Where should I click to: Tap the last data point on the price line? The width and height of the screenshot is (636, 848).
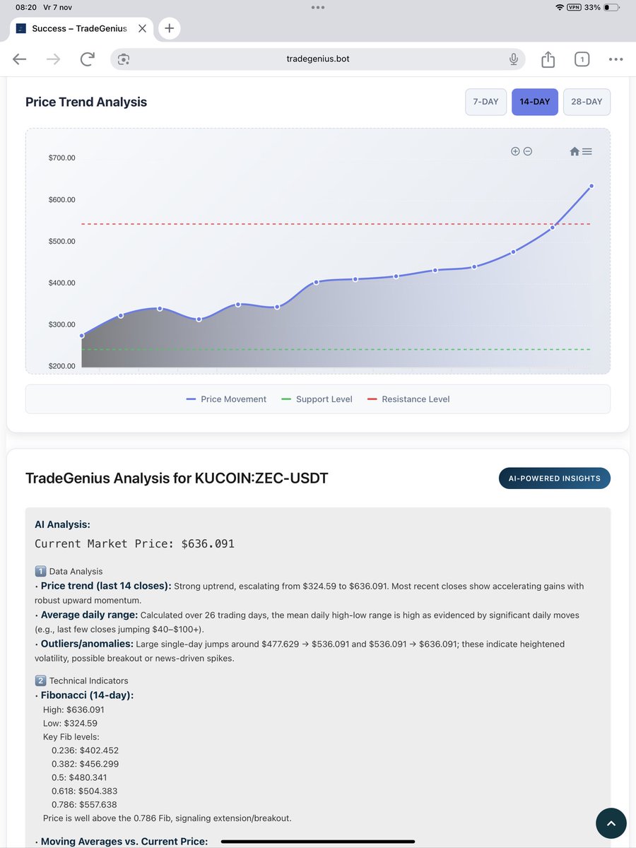pyautogui.click(x=591, y=186)
